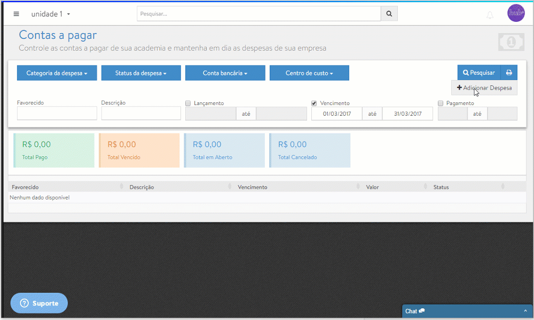Open the unidade 1 unit selector
The image size is (534, 320).
point(51,14)
